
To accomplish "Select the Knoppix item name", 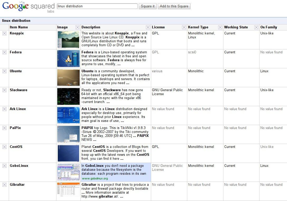I will [x=17, y=33].
